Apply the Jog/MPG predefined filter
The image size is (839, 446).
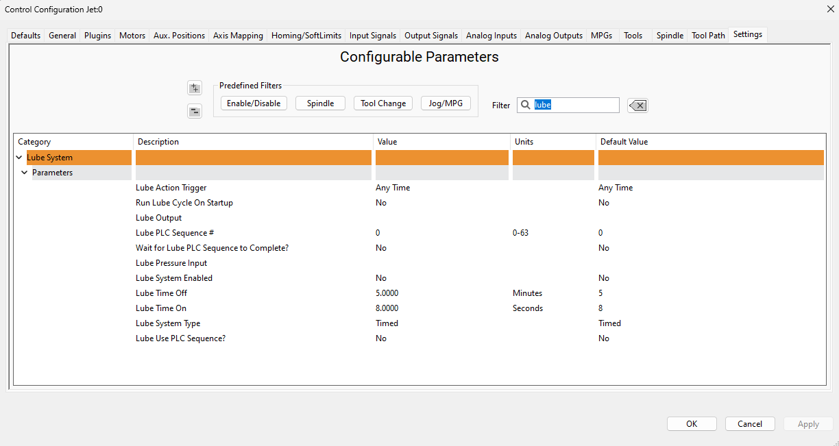click(446, 103)
